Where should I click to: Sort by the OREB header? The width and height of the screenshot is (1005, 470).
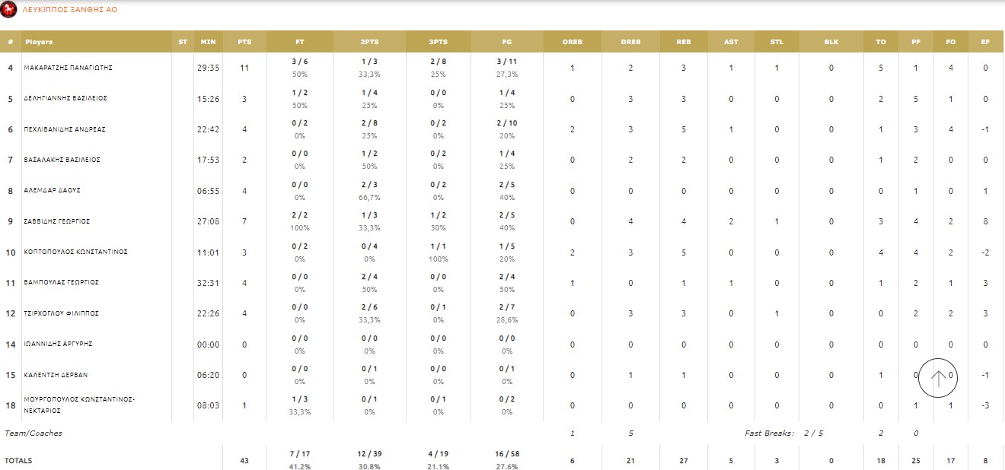coord(572,42)
